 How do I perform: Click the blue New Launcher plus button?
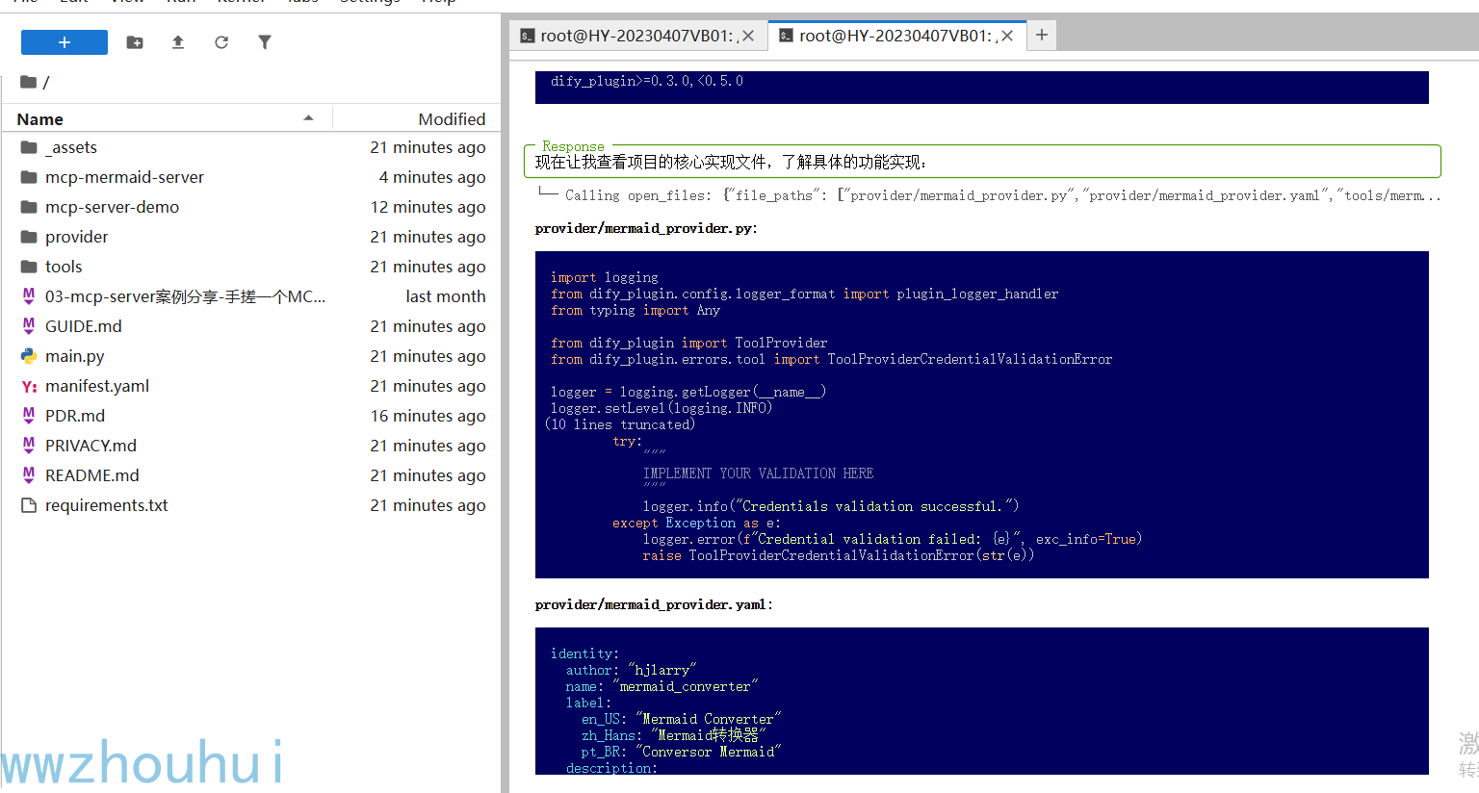click(65, 42)
